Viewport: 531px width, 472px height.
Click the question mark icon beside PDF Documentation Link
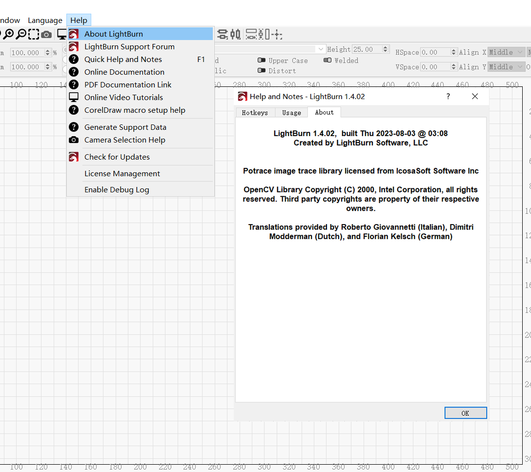(x=74, y=84)
